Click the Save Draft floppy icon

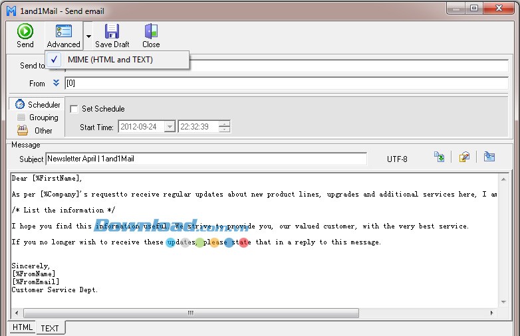coord(112,31)
